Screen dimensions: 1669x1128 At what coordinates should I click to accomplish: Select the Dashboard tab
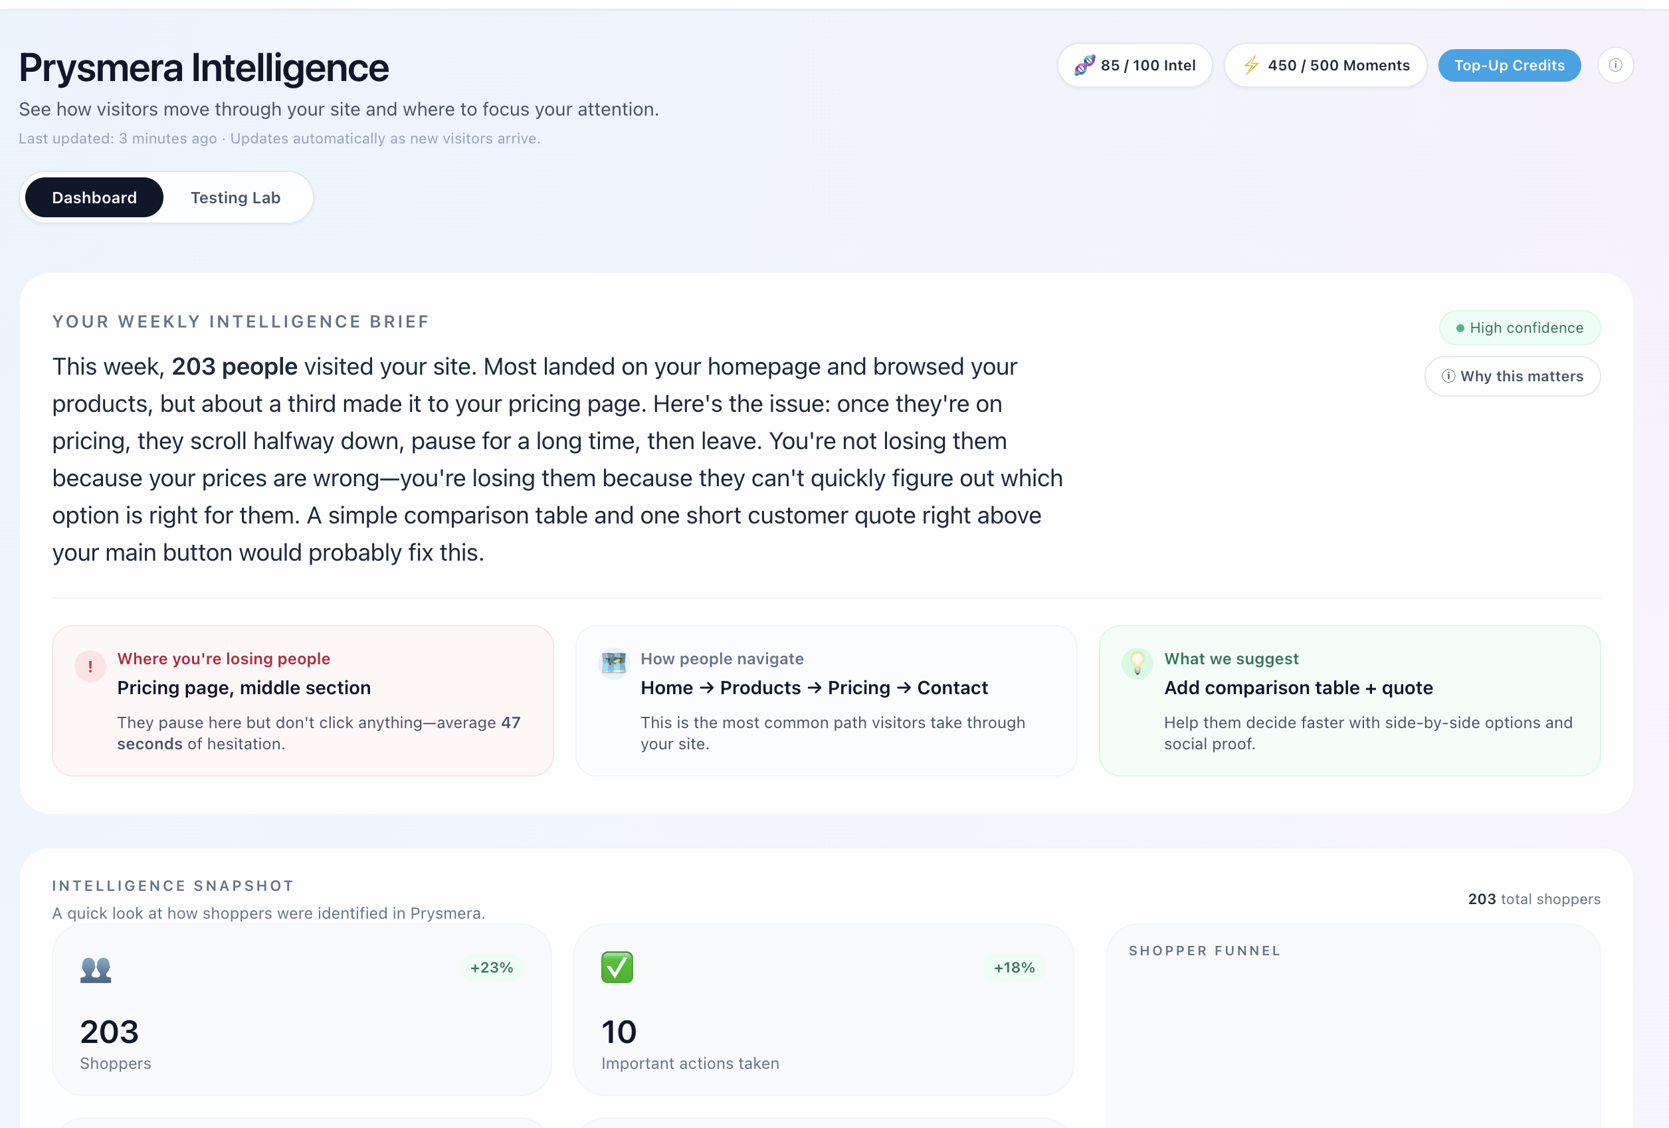coord(94,197)
